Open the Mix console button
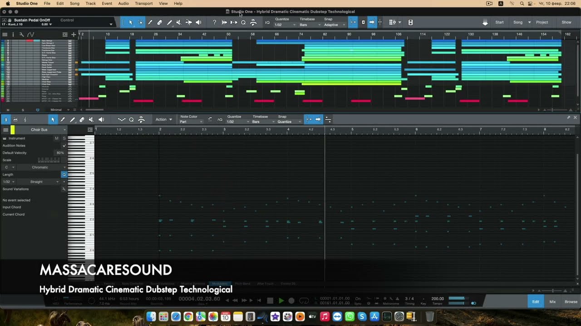The height and width of the screenshot is (326, 581). (x=552, y=302)
